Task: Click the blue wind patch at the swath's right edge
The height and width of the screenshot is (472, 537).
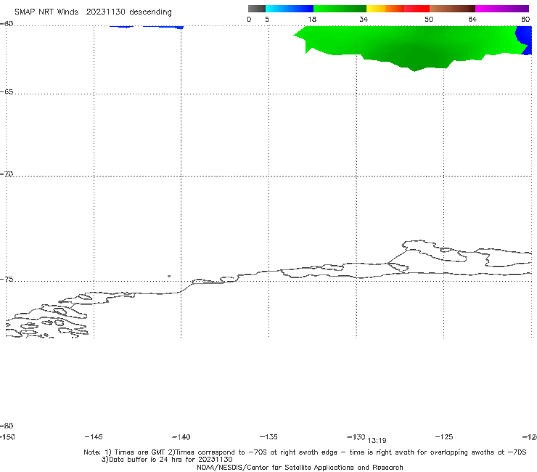Action: tap(525, 39)
